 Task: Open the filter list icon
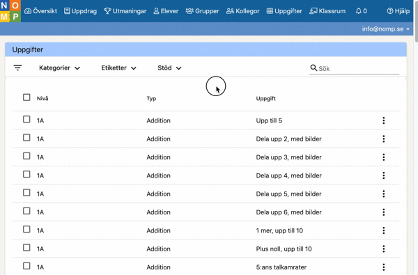tap(17, 68)
